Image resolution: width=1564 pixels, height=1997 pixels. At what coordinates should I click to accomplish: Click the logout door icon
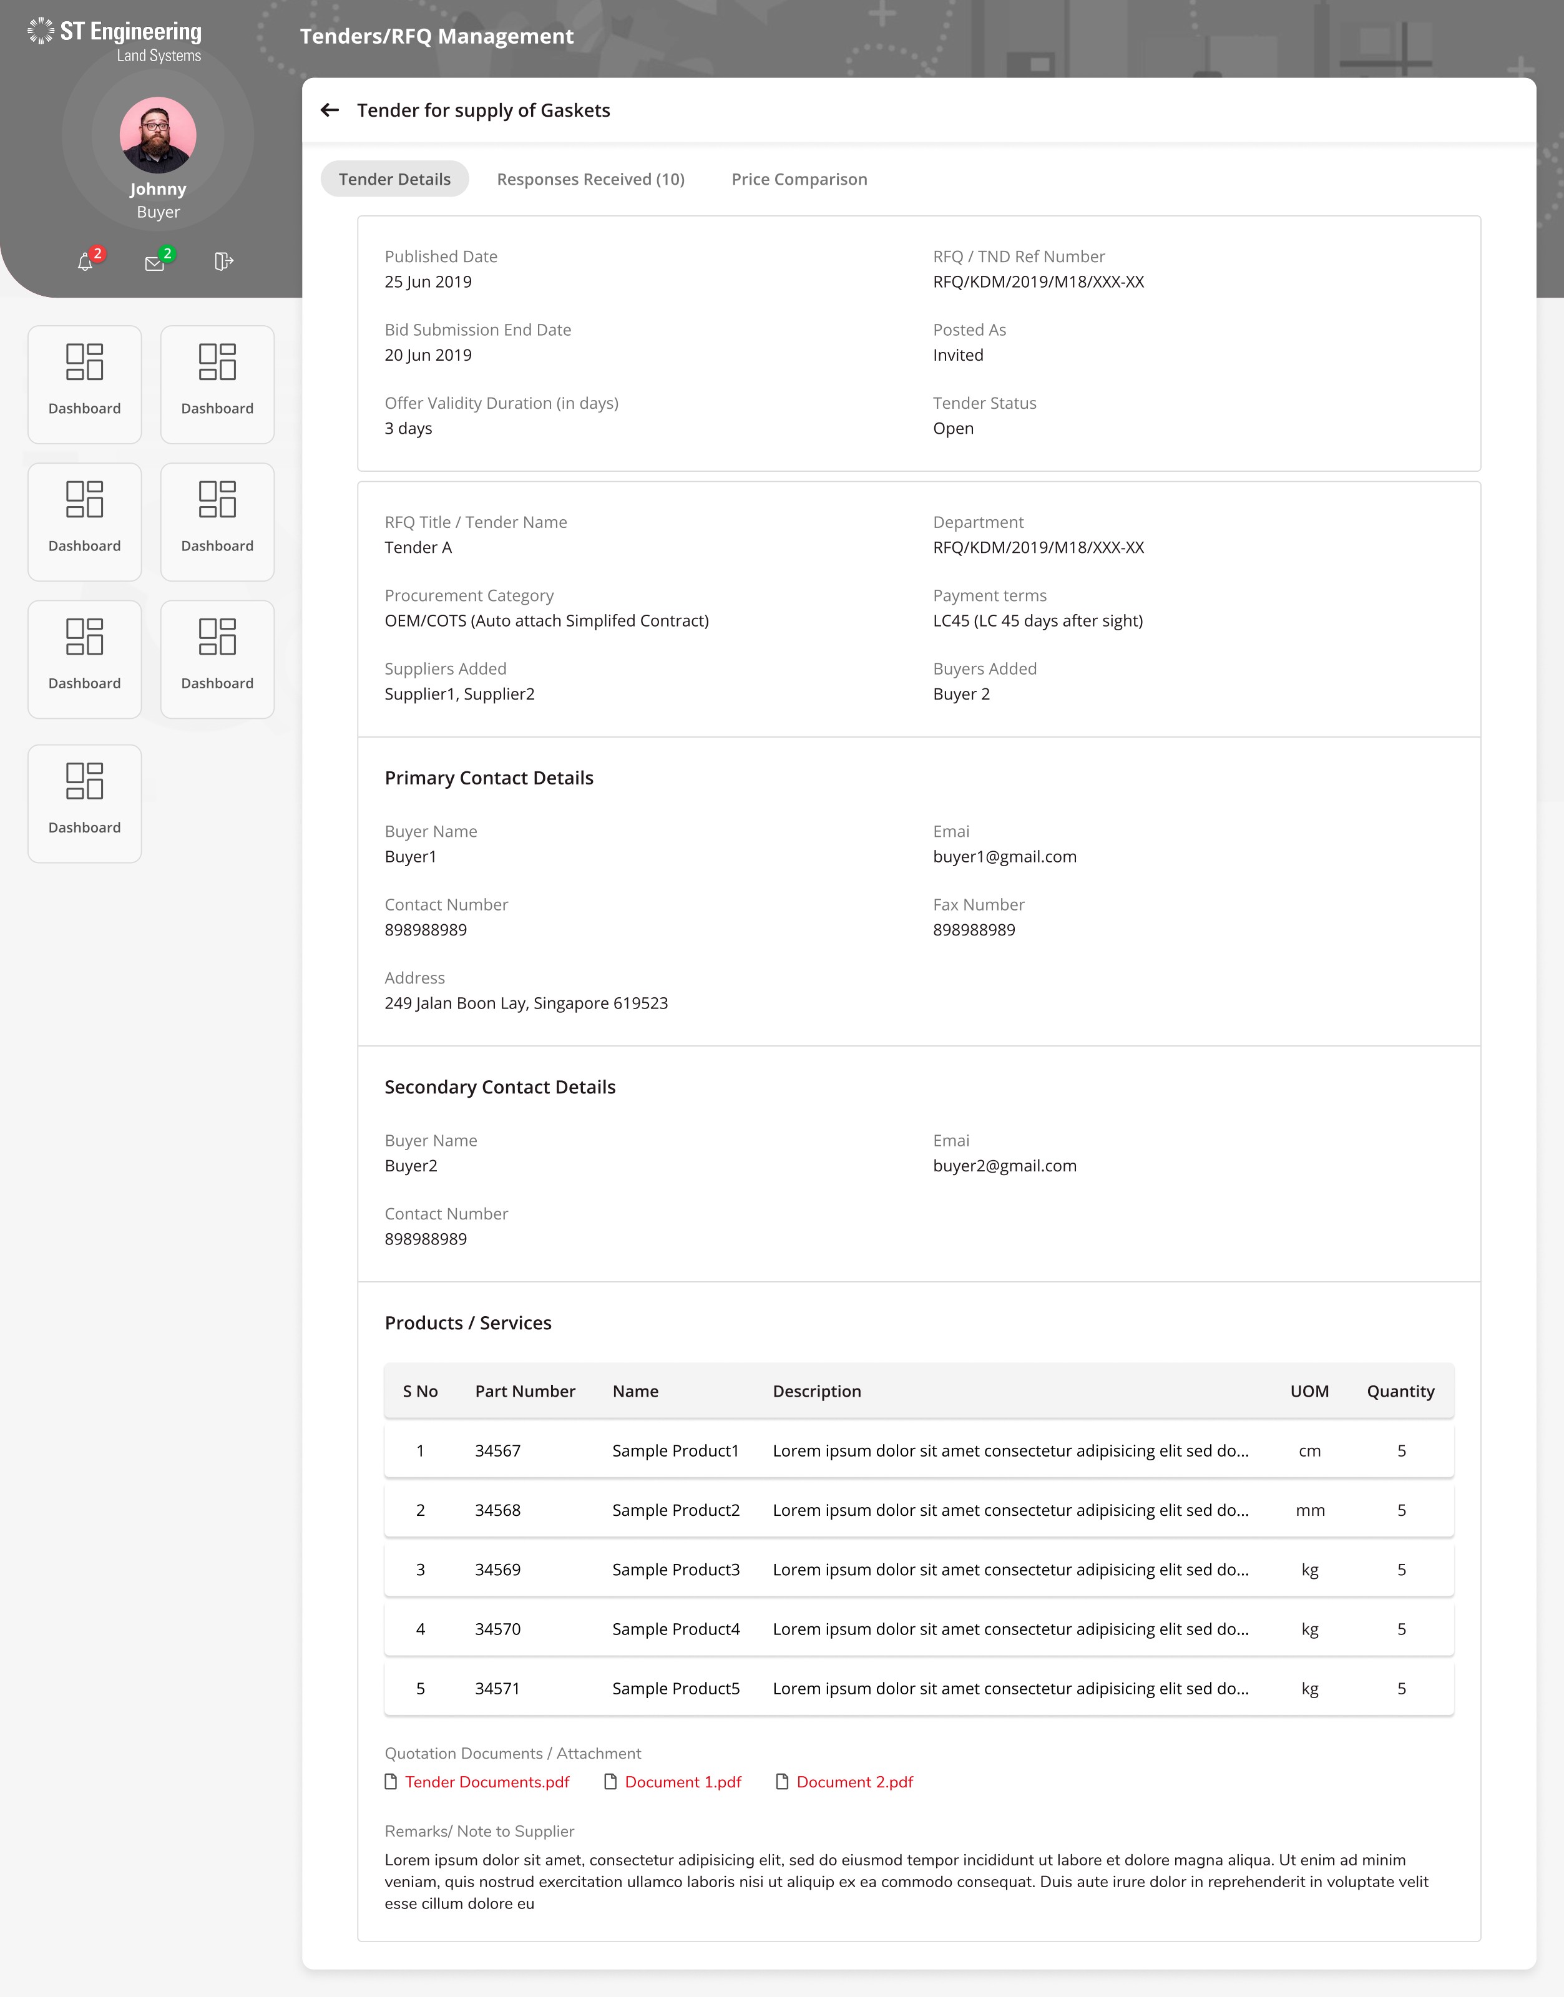tap(224, 262)
